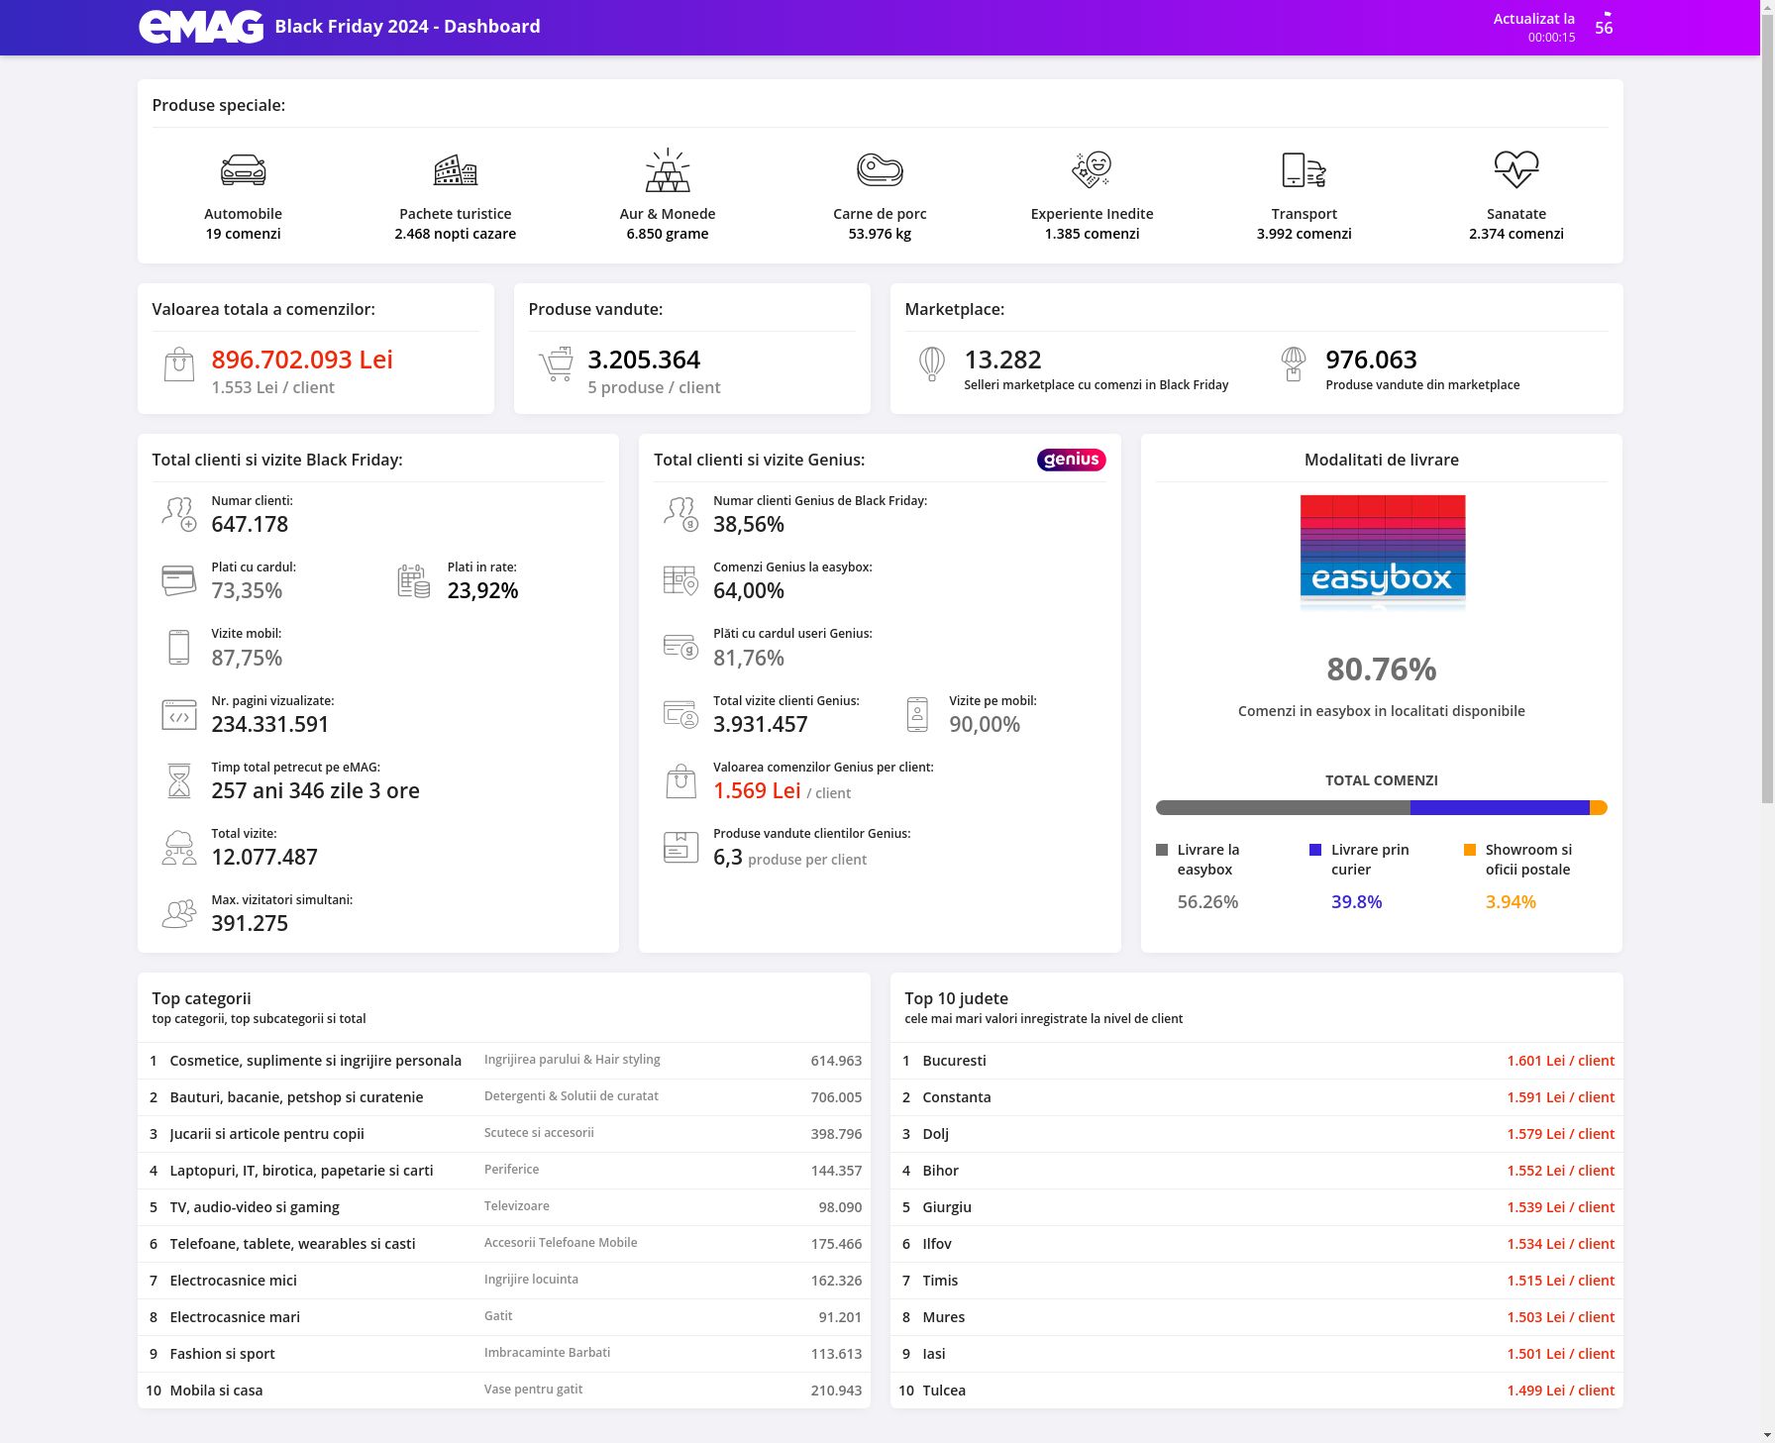Select Bucuresti row in Top 10 judete

click(1256, 1061)
